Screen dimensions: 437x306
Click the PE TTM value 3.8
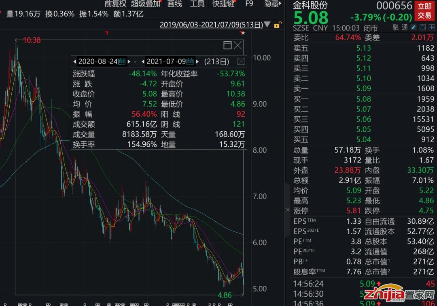click(356, 241)
